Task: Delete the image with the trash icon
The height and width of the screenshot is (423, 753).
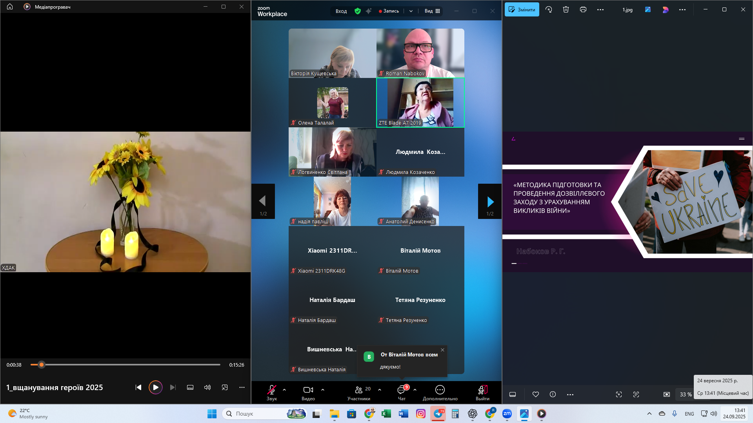Action: [x=566, y=9]
